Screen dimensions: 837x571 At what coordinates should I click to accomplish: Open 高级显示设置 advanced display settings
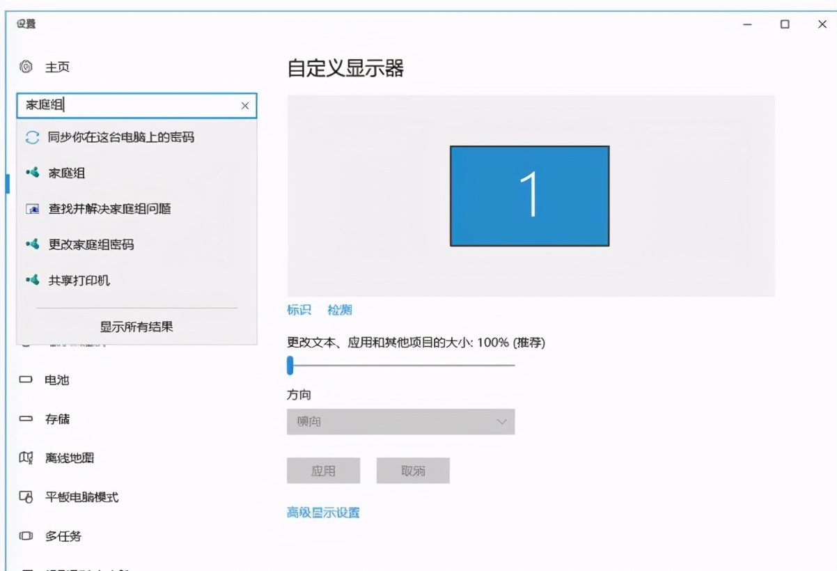322,511
